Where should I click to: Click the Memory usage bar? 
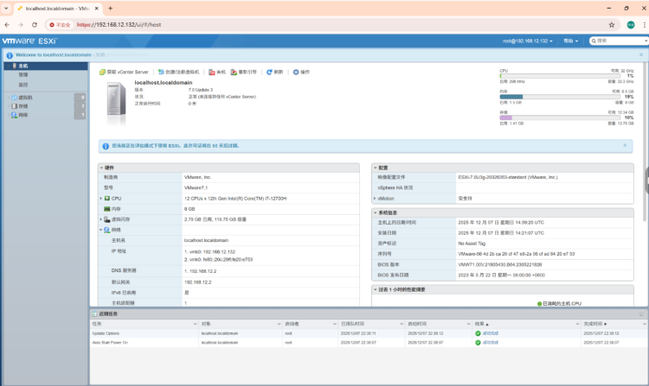tap(560, 97)
